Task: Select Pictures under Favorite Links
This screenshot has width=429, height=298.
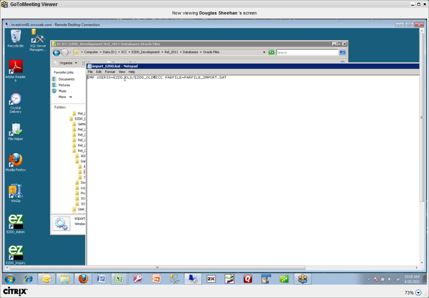Action: coord(64,85)
